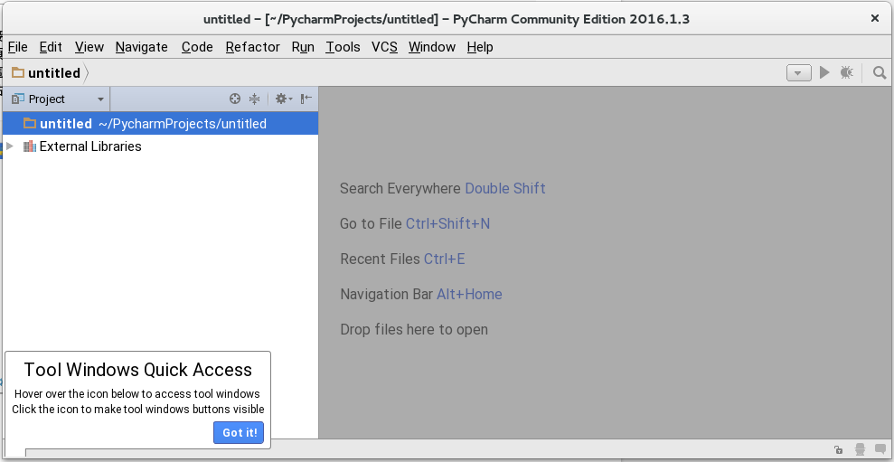This screenshot has width=894, height=462.
Task: Click the Double Shift shortcut text
Action: [x=505, y=188]
